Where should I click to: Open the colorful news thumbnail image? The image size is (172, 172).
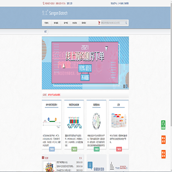[50, 166]
